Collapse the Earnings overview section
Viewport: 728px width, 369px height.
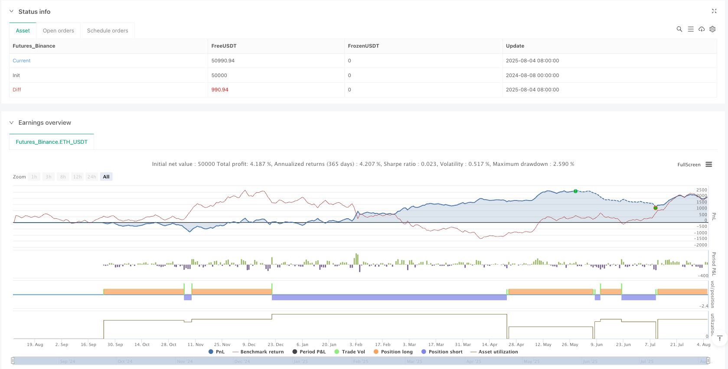[x=11, y=123]
